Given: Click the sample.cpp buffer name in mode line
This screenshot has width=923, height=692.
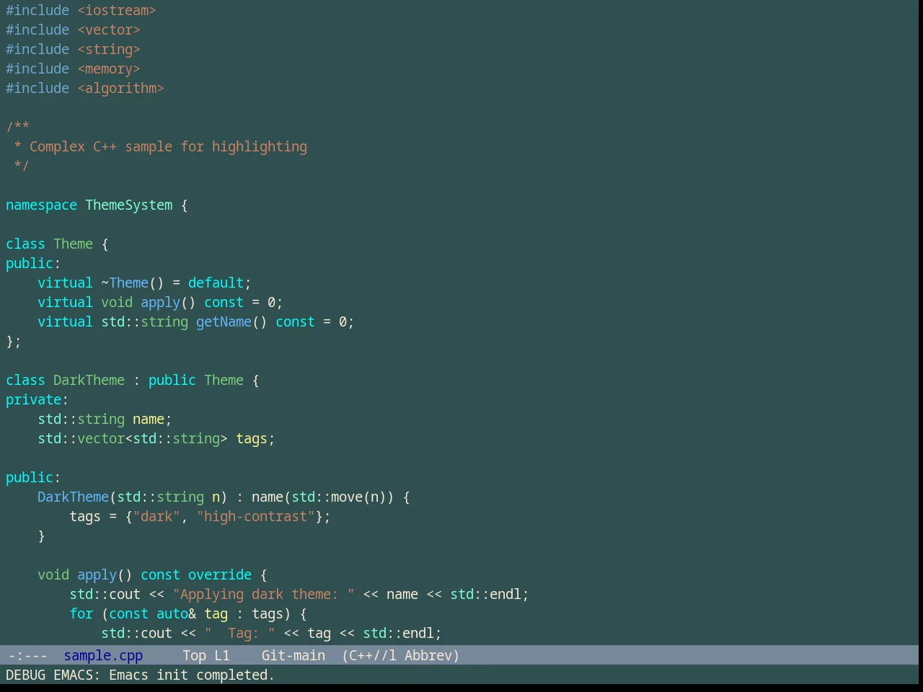Looking at the screenshot, I should click(103, 655).
